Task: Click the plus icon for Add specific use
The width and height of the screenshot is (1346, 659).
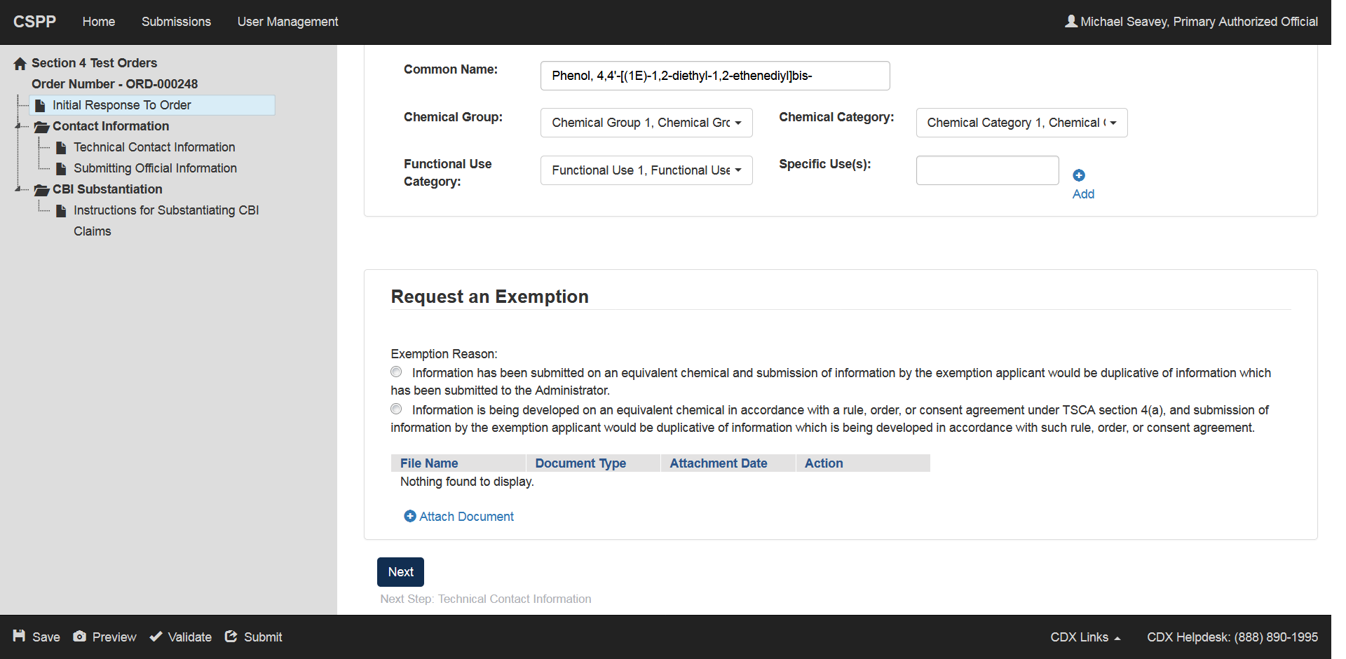Action: pos(1079,175)
